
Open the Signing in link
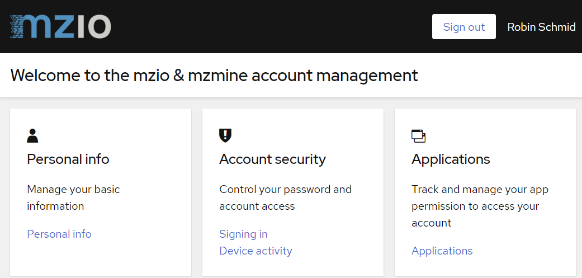243,234
